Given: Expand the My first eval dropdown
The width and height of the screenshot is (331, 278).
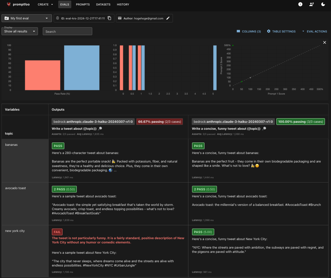Looking at the screenshot, I should click(27, 18).
